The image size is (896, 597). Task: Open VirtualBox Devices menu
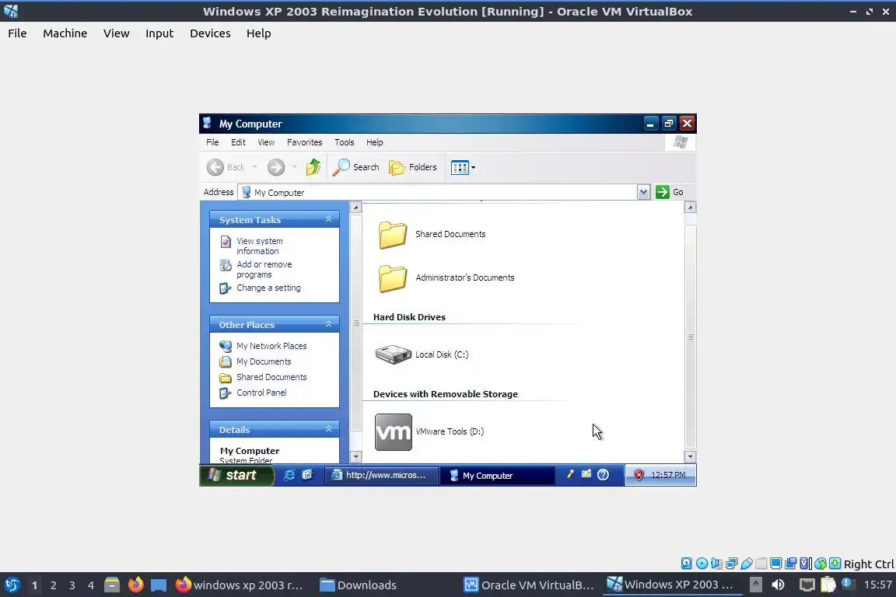[210, 33]
